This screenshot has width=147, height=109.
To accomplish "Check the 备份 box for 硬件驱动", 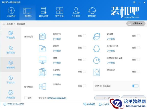I will (139, 71).
